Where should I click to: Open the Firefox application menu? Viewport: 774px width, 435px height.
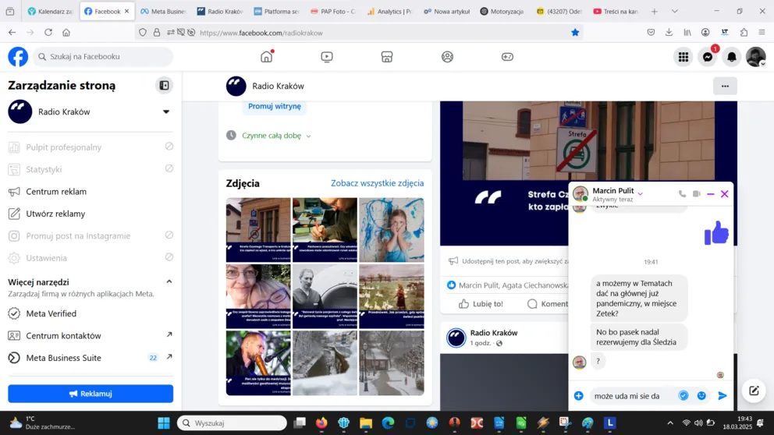click(762, 33)
